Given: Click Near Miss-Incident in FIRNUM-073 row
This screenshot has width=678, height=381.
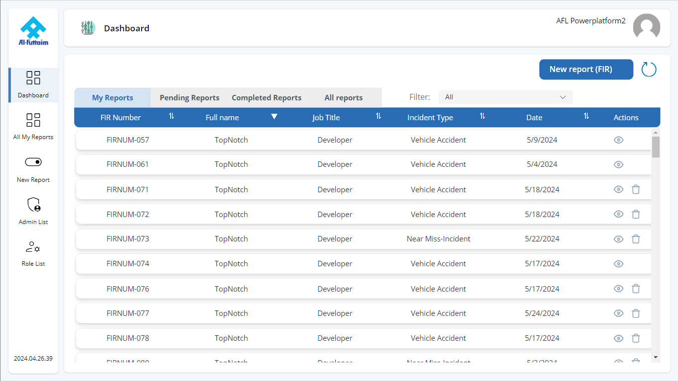Looking at the screenshot, I should [438, 239].
